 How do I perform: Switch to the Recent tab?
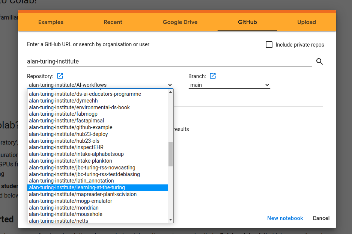point(113,22)
